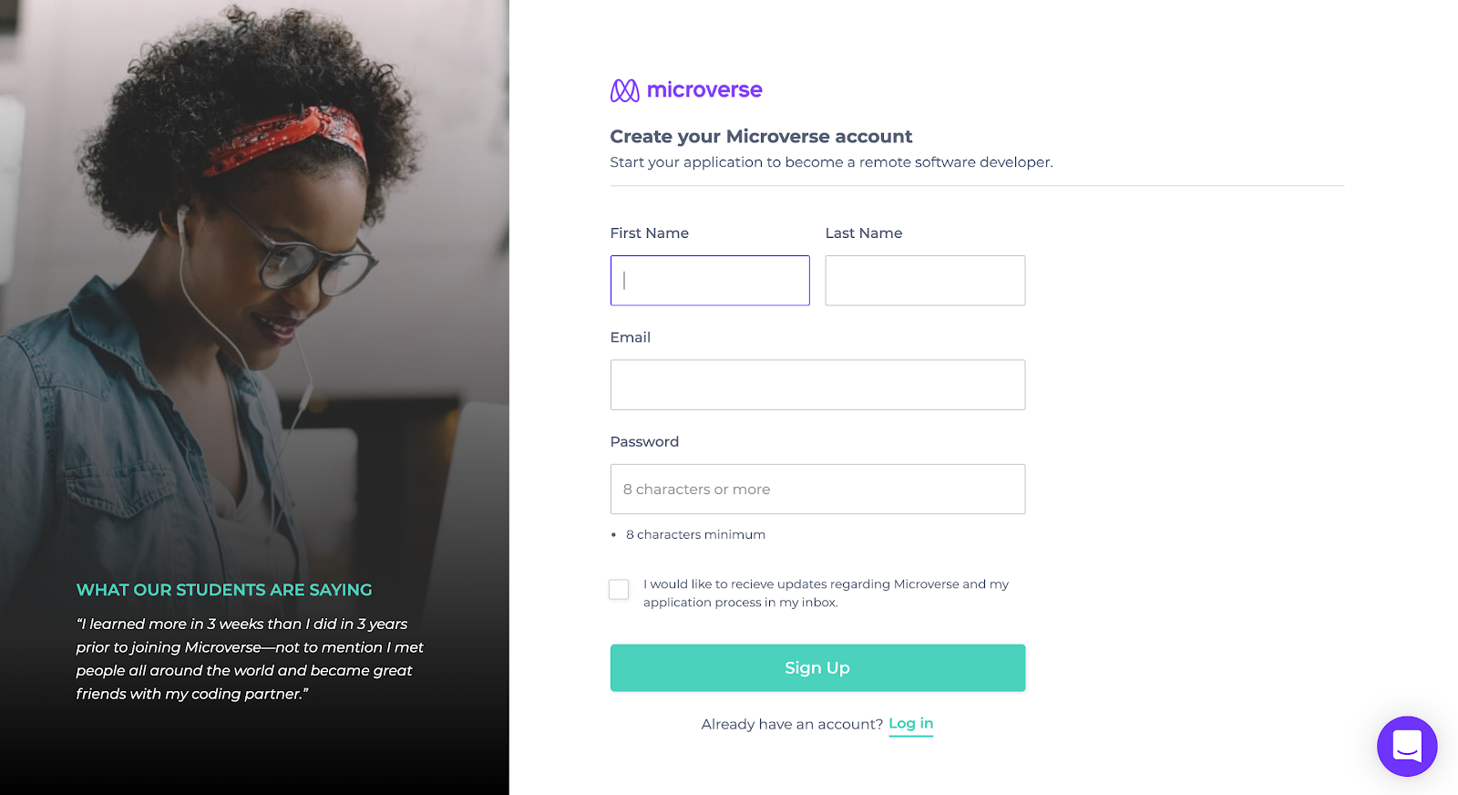
Task: Focus the Last Name input field
Action: [925, 280]
